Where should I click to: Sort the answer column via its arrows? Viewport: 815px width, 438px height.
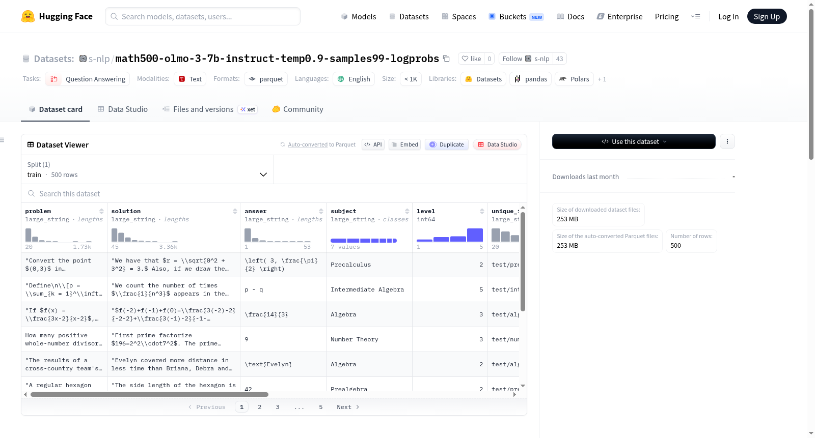coord(321,211)
